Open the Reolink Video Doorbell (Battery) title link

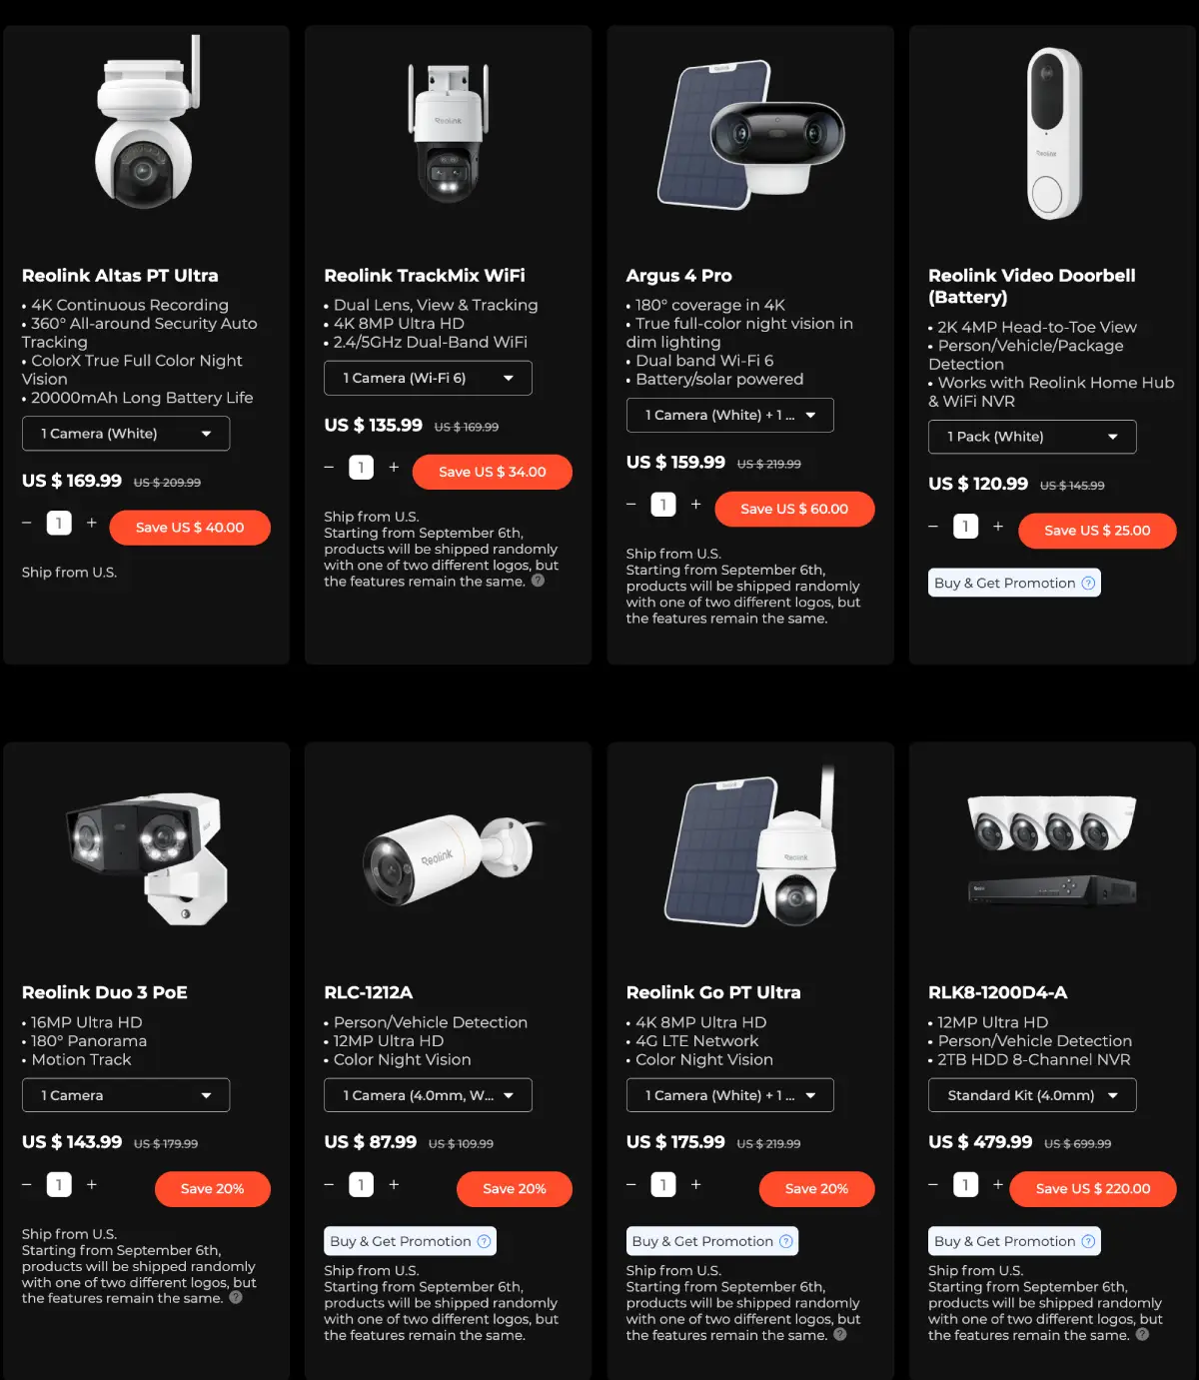1031,286
